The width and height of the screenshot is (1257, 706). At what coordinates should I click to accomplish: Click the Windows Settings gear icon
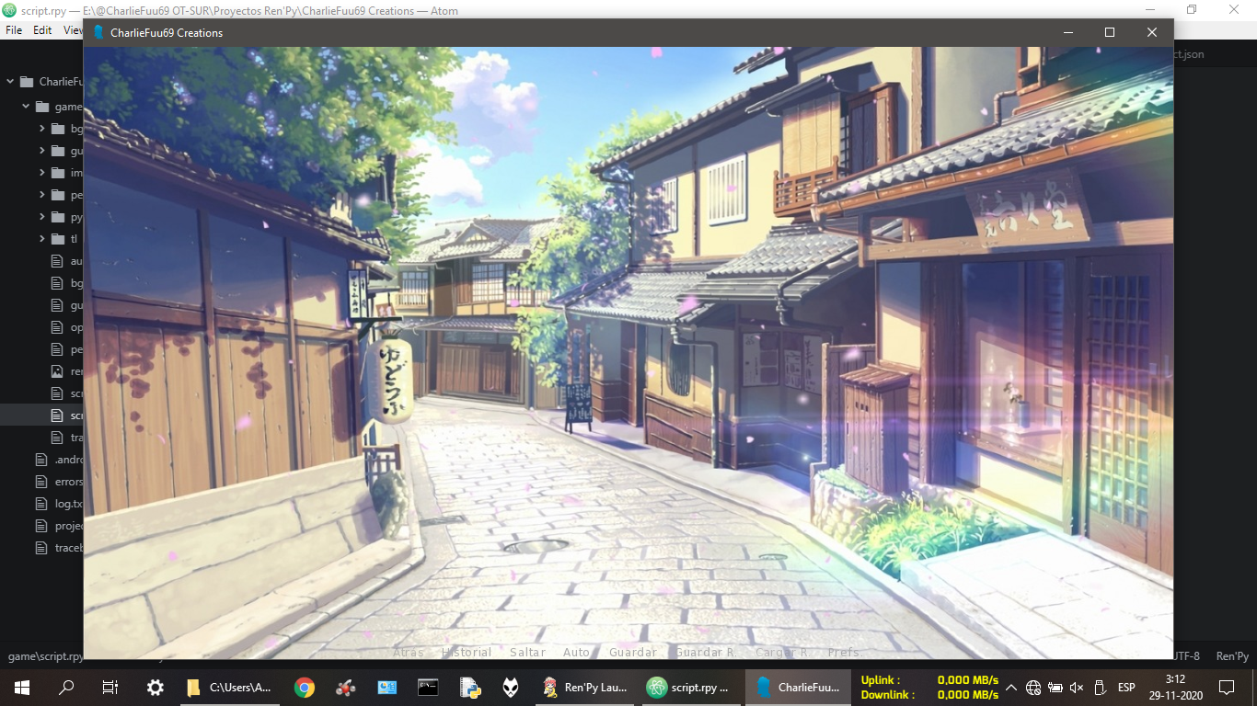tap(156, 687)
